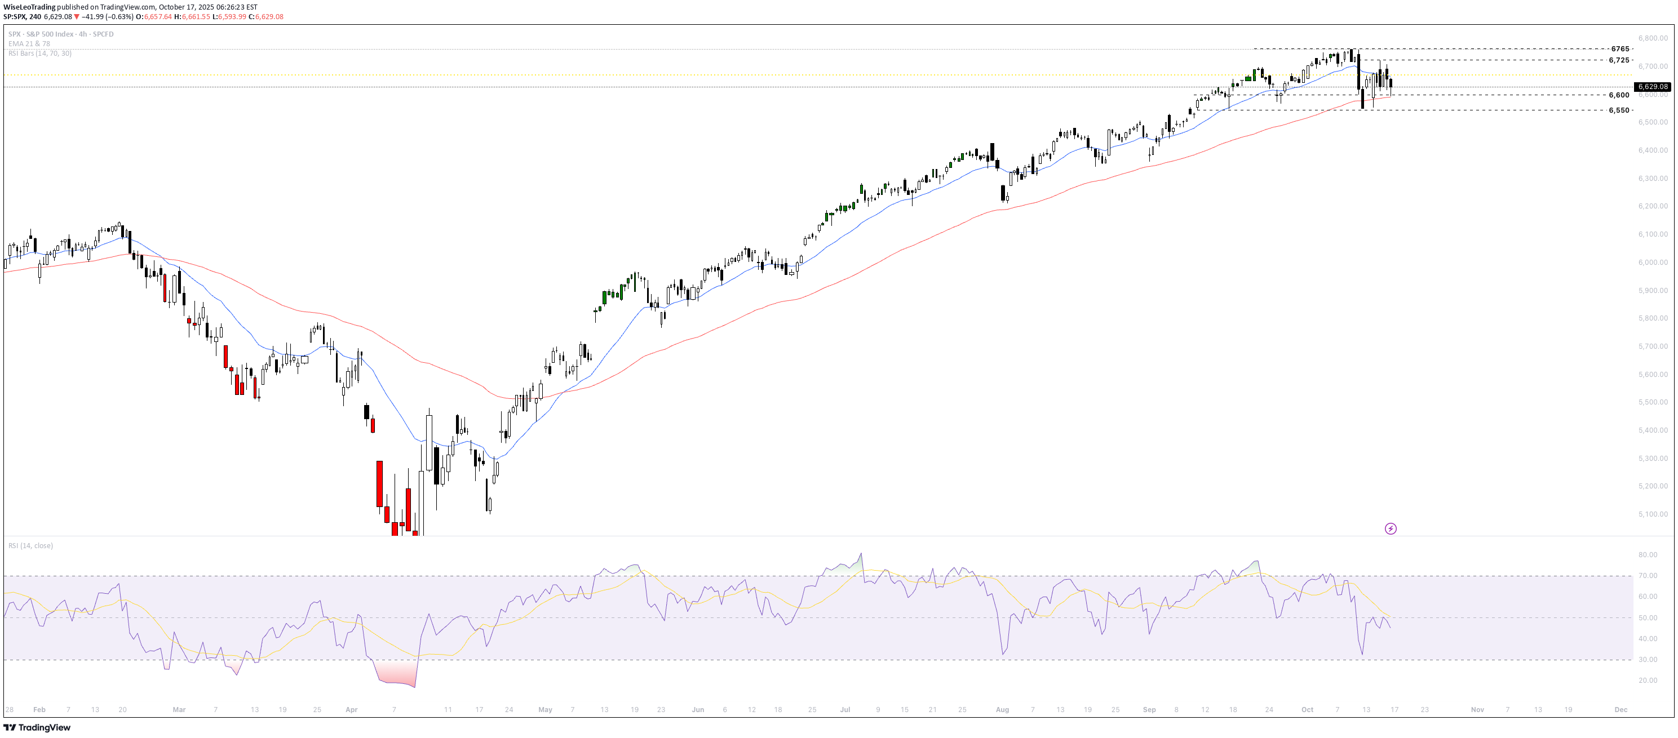Select the EMA 21 & 78 indicator legend

pos(29,43)
